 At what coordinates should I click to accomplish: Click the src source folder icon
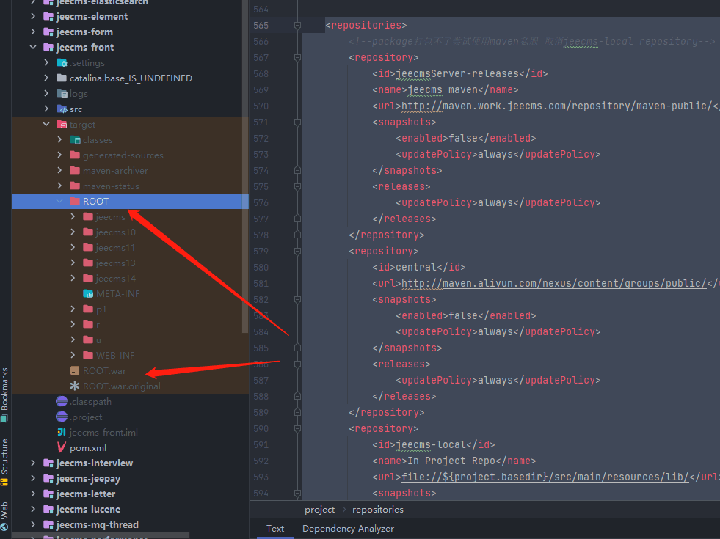coord(62,109)
